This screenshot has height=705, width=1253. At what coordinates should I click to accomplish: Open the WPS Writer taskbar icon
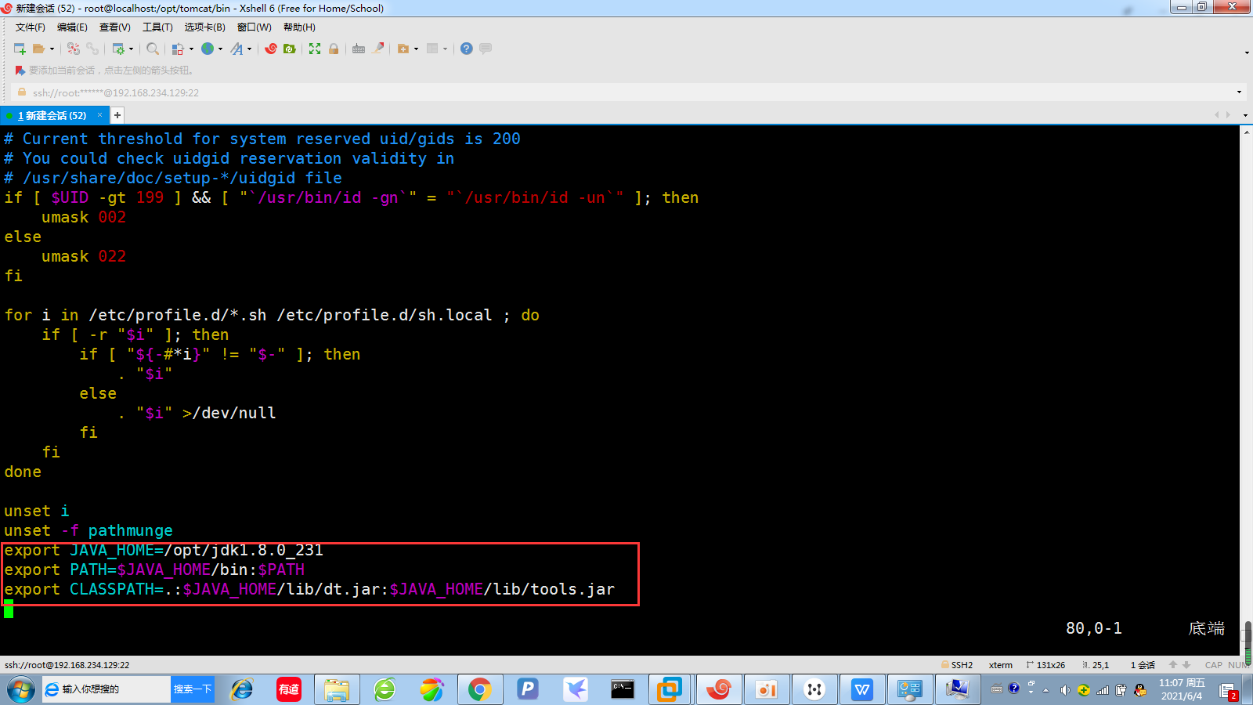862,689
